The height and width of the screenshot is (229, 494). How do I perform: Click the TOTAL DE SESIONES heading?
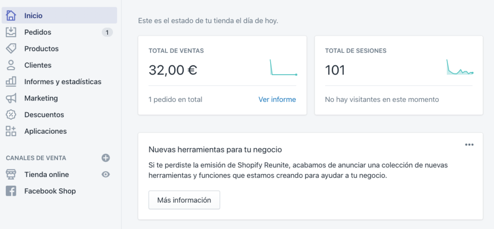point(356,51)
